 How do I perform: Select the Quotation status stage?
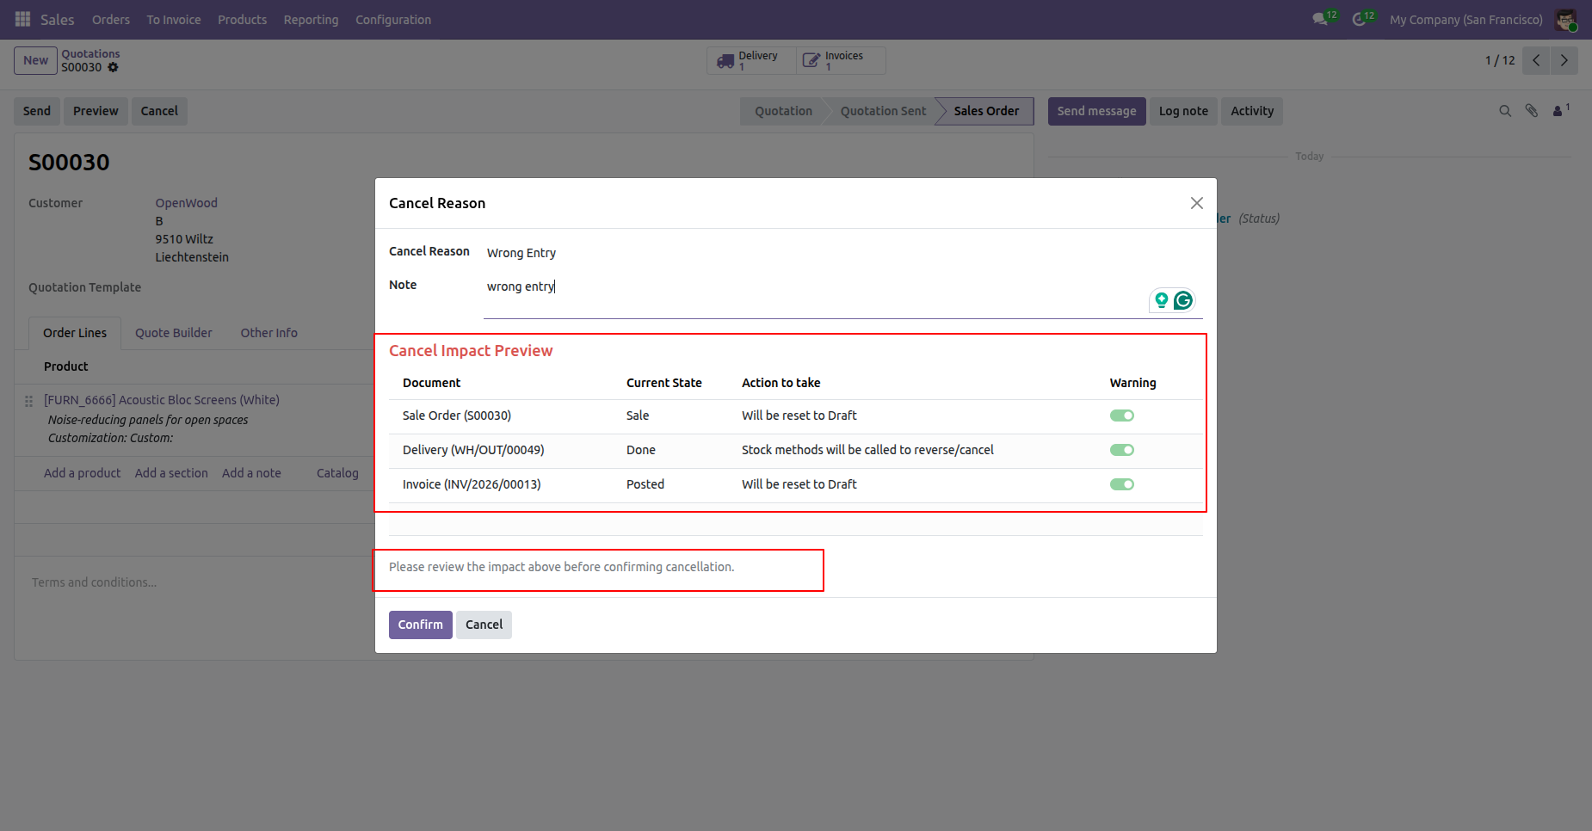click(x=783, y=111)
